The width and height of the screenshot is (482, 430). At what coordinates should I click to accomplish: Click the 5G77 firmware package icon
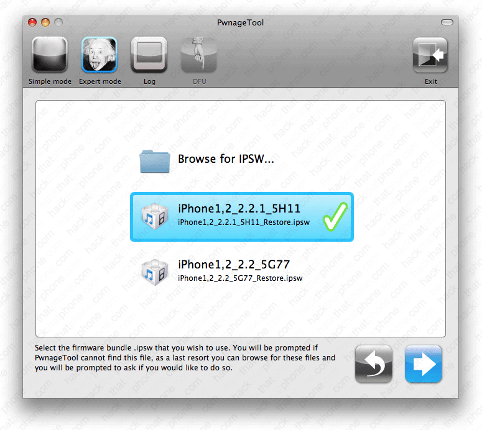pyautogui.click(x=155, y=272)
